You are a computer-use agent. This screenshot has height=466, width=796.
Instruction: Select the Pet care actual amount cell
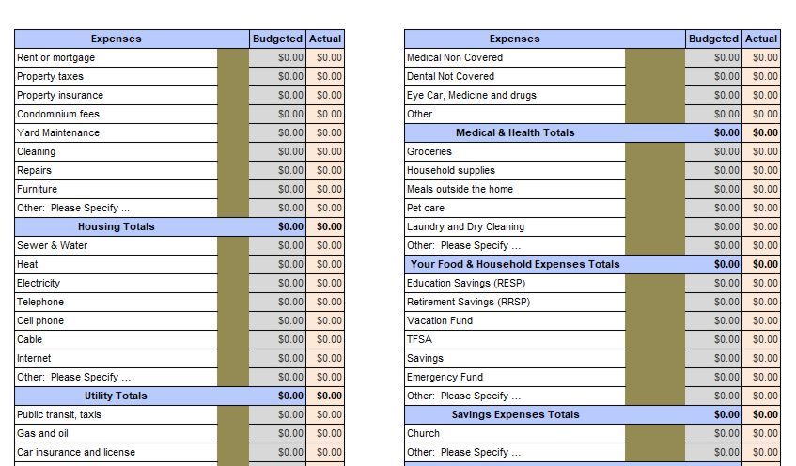pyautogui.click(x=761, y=209)
